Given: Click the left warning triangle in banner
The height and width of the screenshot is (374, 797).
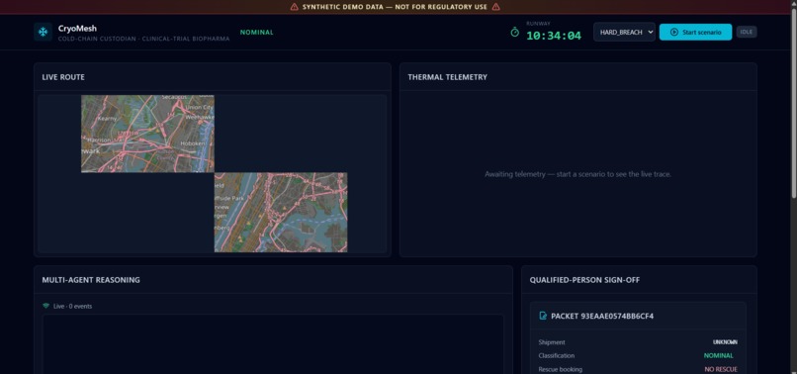Looking at the screenshot, I should 295,7.
